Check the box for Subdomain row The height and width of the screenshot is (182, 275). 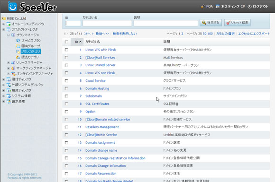[x=66, y=96]
